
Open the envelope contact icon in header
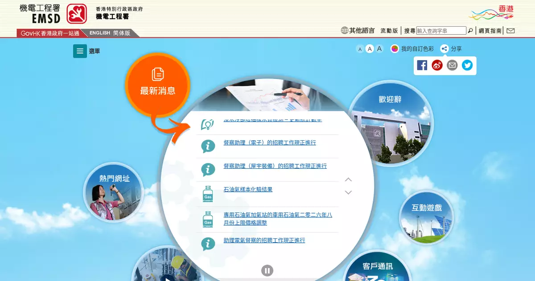511,31
